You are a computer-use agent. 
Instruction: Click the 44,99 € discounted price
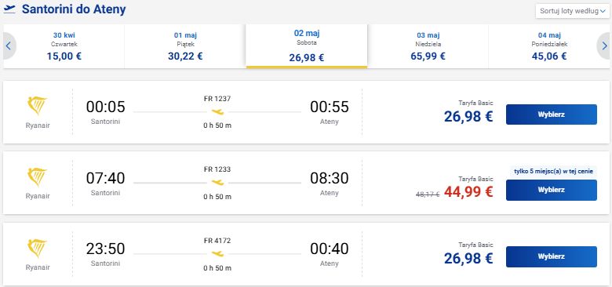468,191
